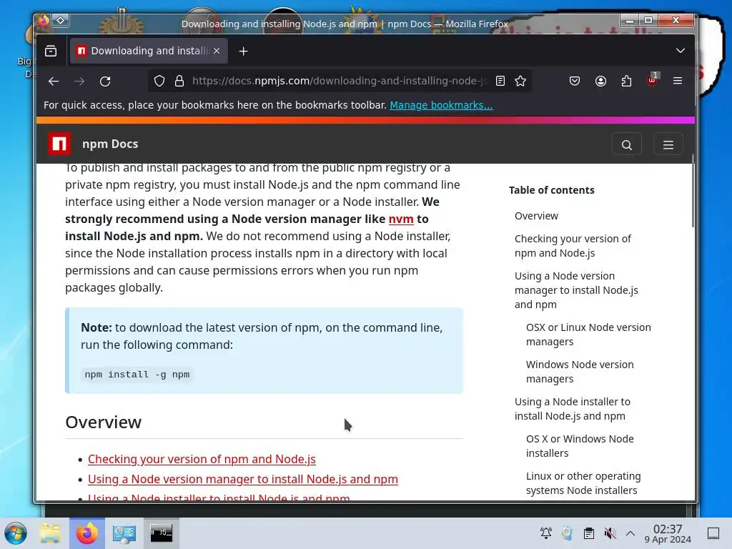Open the file manager folder taskbar icon
The image size is (732, 549).
pos(50,533)
